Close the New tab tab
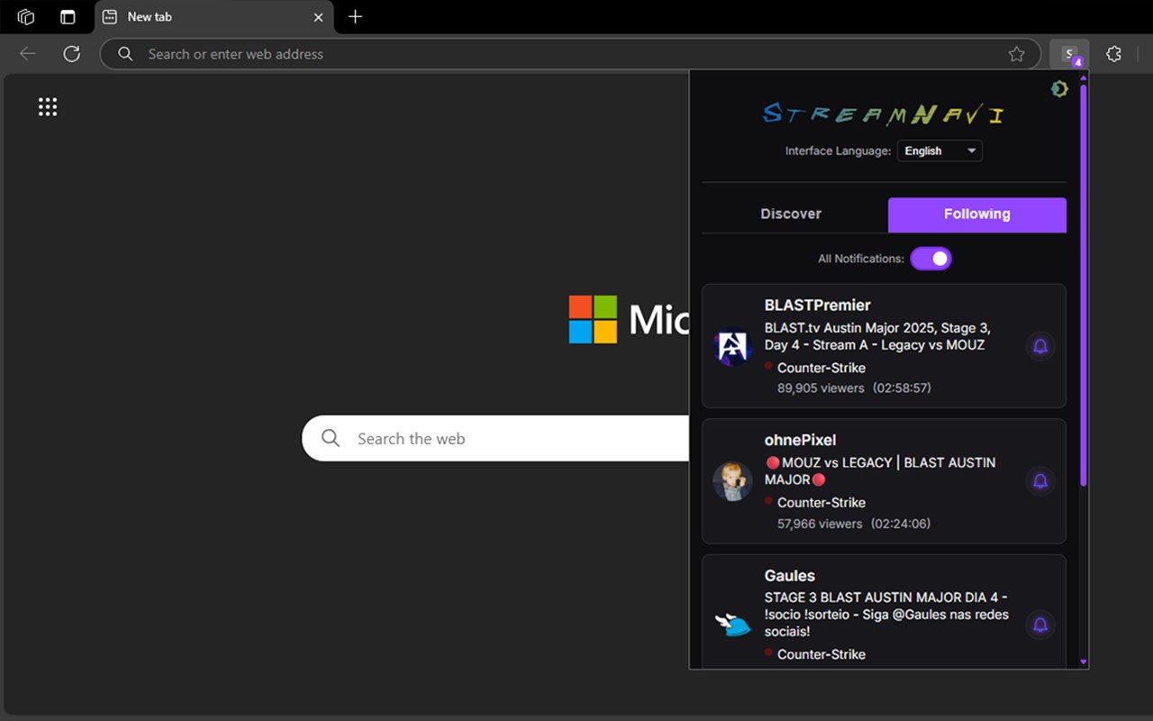Screen dimensions: 1153x721 [318, 17]
